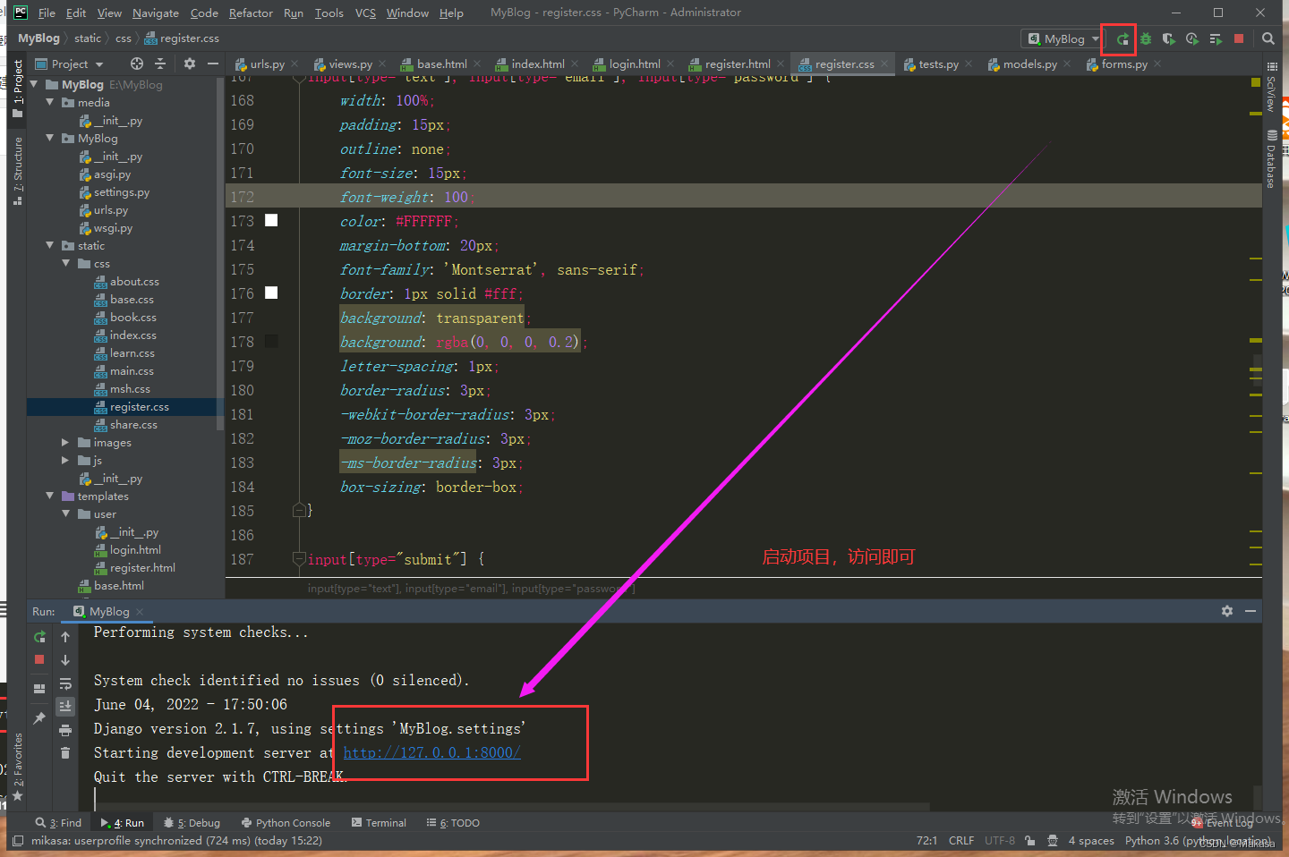Open Run panel settings gear

click(x=1227, y=611)
